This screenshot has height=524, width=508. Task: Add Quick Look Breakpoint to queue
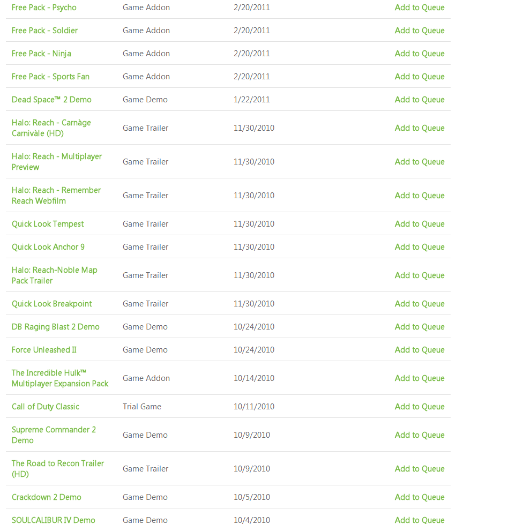[420, 304]
